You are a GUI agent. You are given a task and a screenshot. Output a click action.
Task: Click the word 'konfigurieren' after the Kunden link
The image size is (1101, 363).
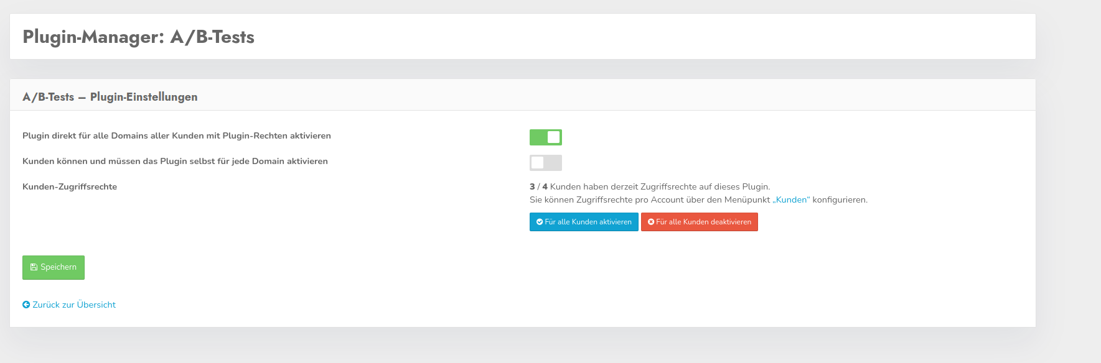tap(840, 200)
